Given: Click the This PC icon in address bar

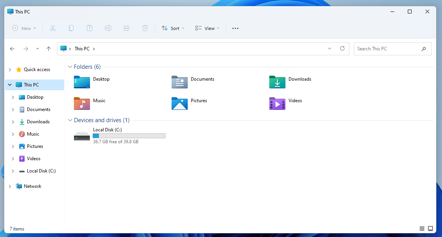Looking at the screenshot, I should [63, 48].
